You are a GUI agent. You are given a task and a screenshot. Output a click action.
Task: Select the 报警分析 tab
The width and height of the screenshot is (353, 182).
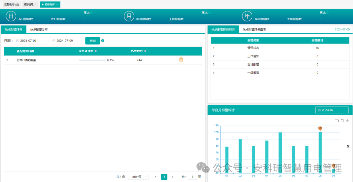point(50,5)
